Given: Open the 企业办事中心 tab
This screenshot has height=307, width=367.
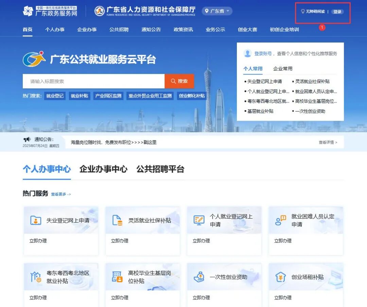Looking at the screenshot, I should click(x=103, y=169).
